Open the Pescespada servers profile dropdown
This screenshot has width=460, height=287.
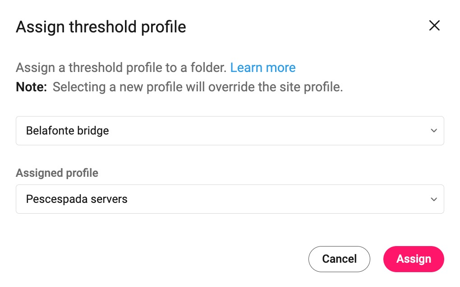click(x=230, y=199)
